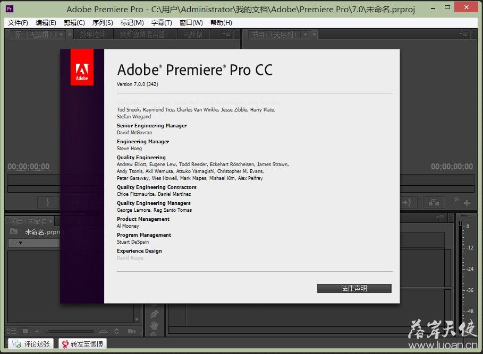Image resolution: width=483 pixels, height=354 pixels.
Task: Open the Timeline panel flyout menu
Action: pyautogui.click(x=439, y=218)
